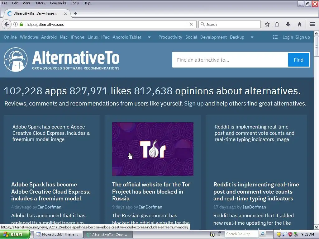Open the Tor article thumbnail image
Viewport: 319px width, 239px height.
click(153, 149)
